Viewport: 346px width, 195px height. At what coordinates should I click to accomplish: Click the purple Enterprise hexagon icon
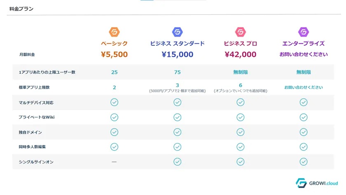pyautogui.click(x=304, y=32)
